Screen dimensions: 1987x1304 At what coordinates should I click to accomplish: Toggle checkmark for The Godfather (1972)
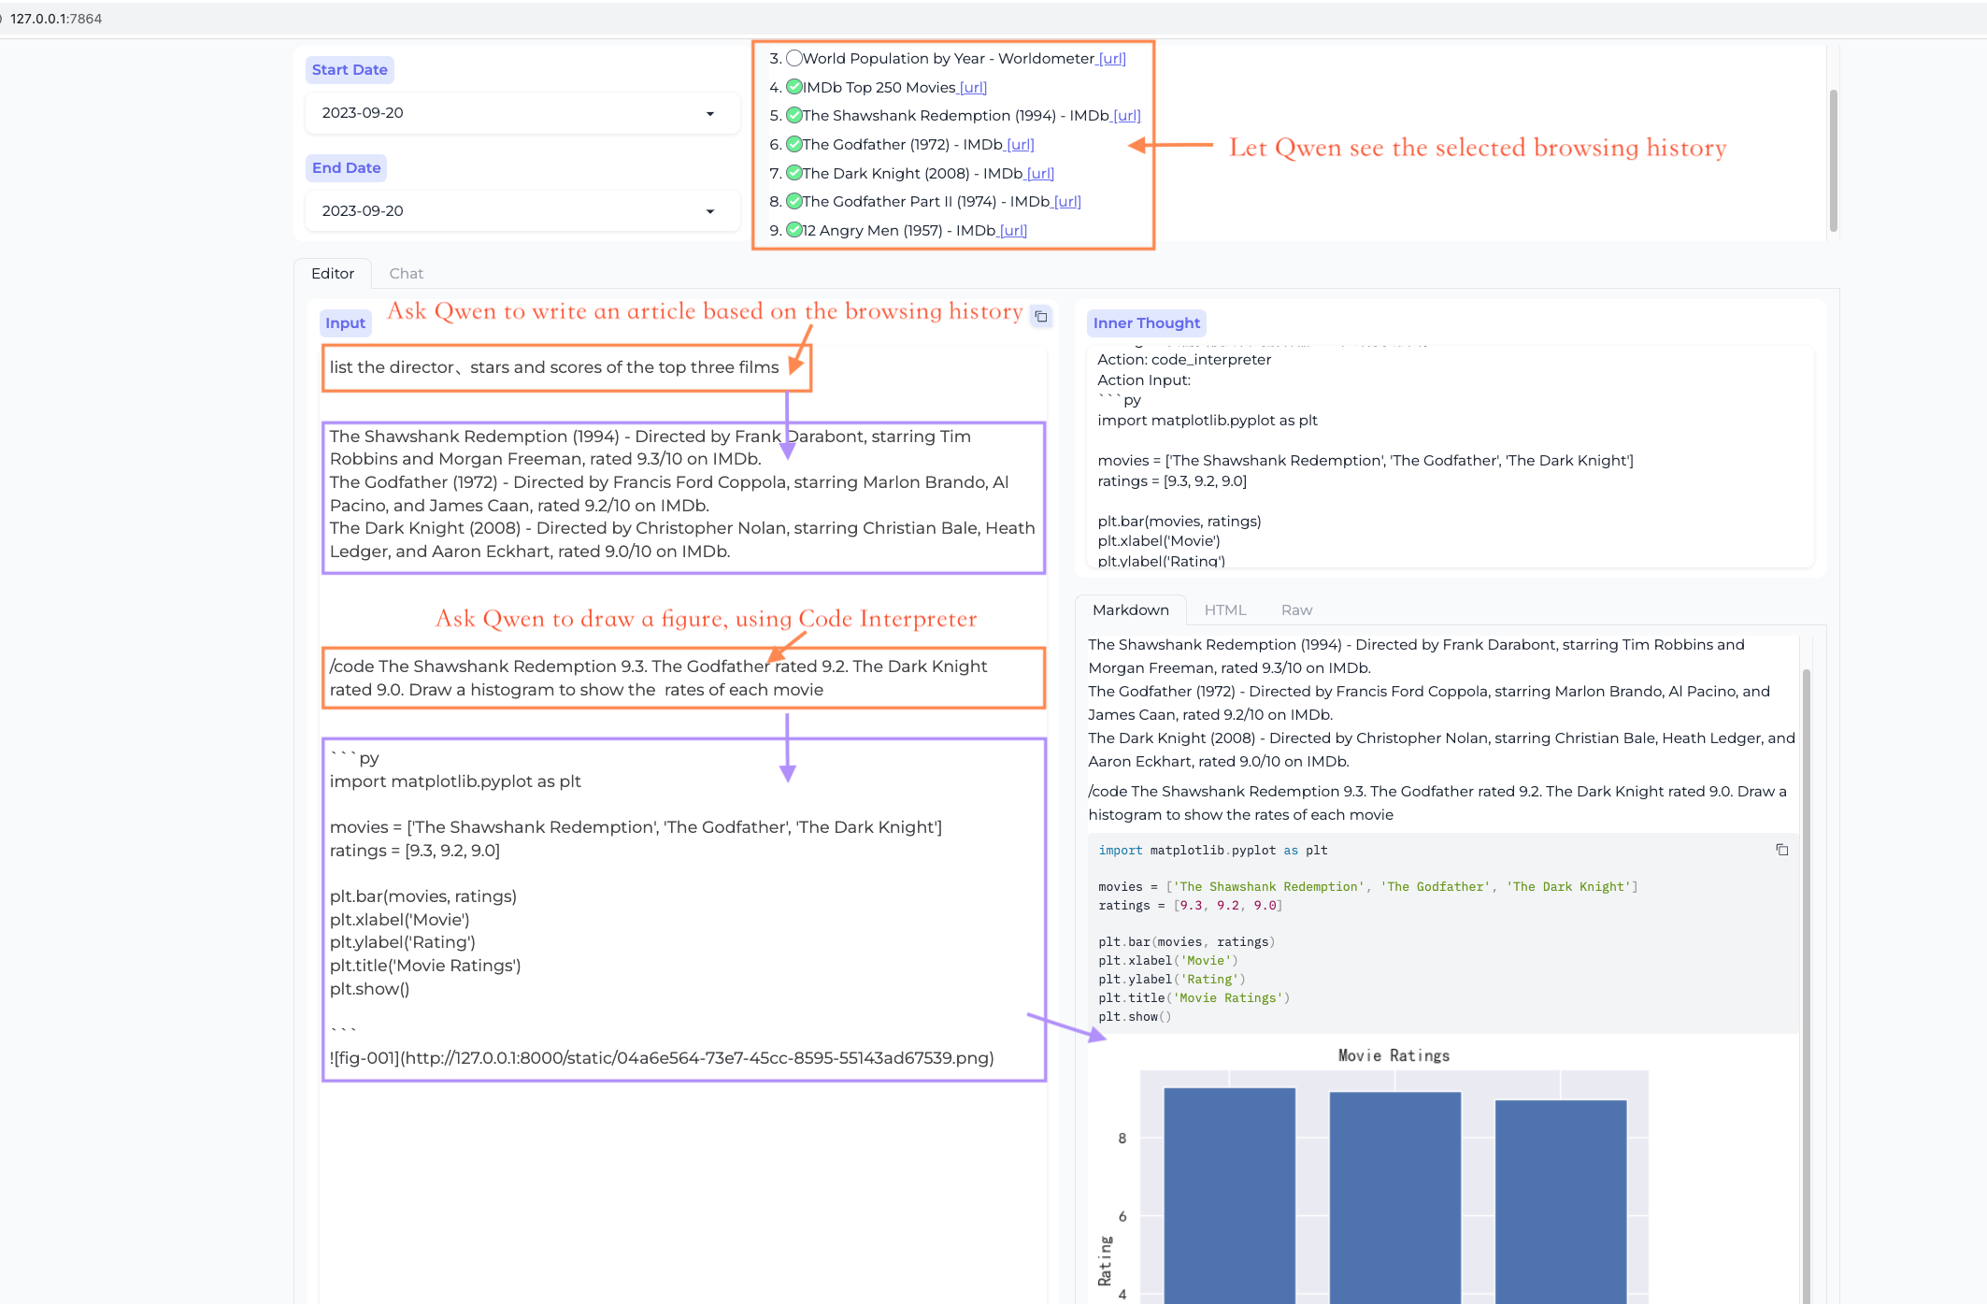click(x=794, y=144)
